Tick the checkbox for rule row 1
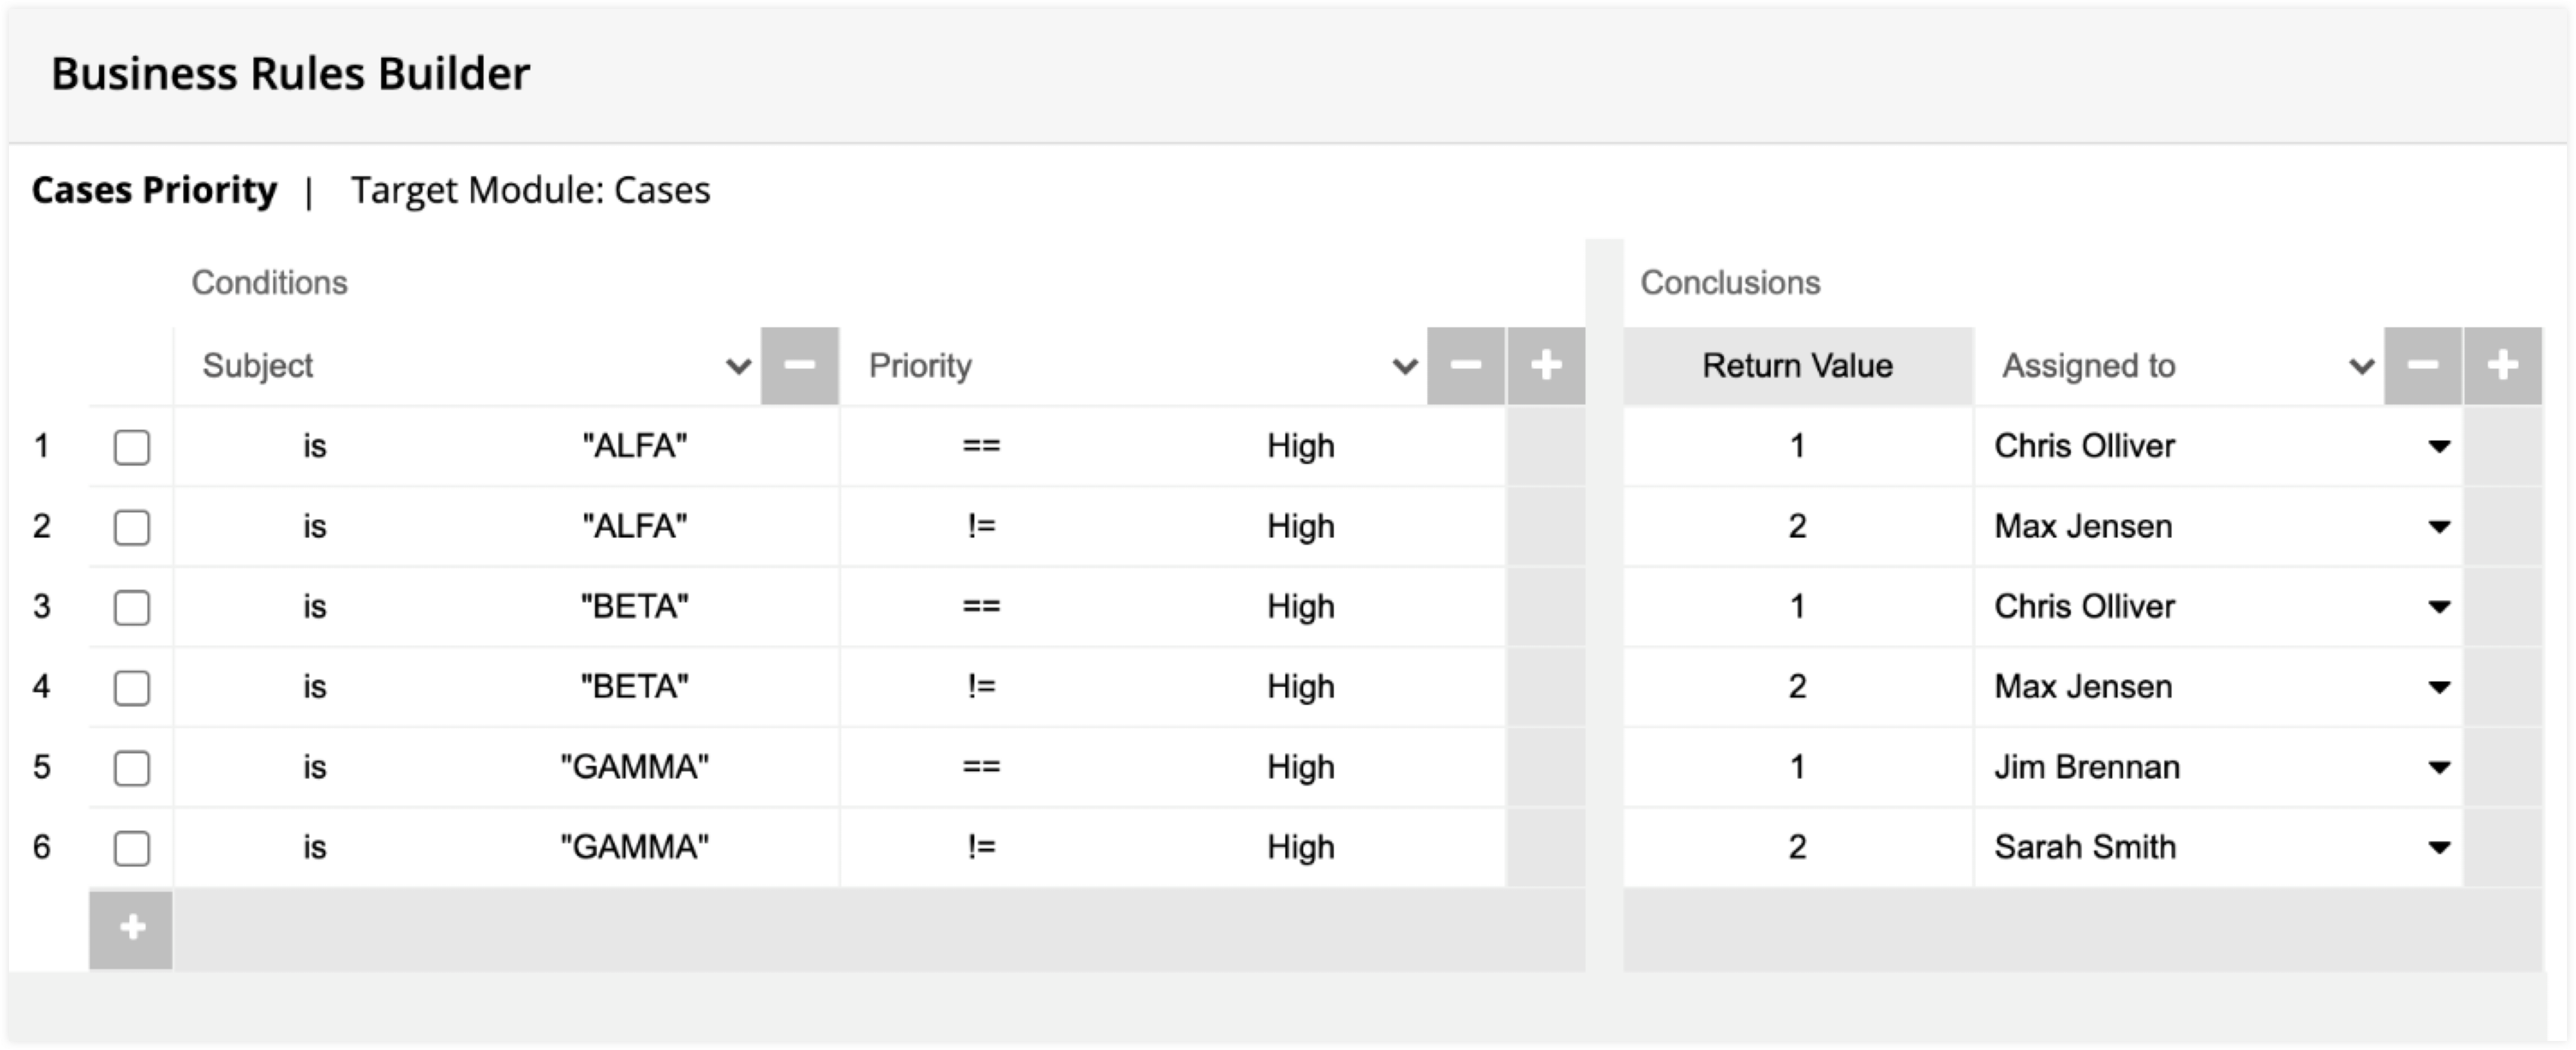 pos(132,447)
